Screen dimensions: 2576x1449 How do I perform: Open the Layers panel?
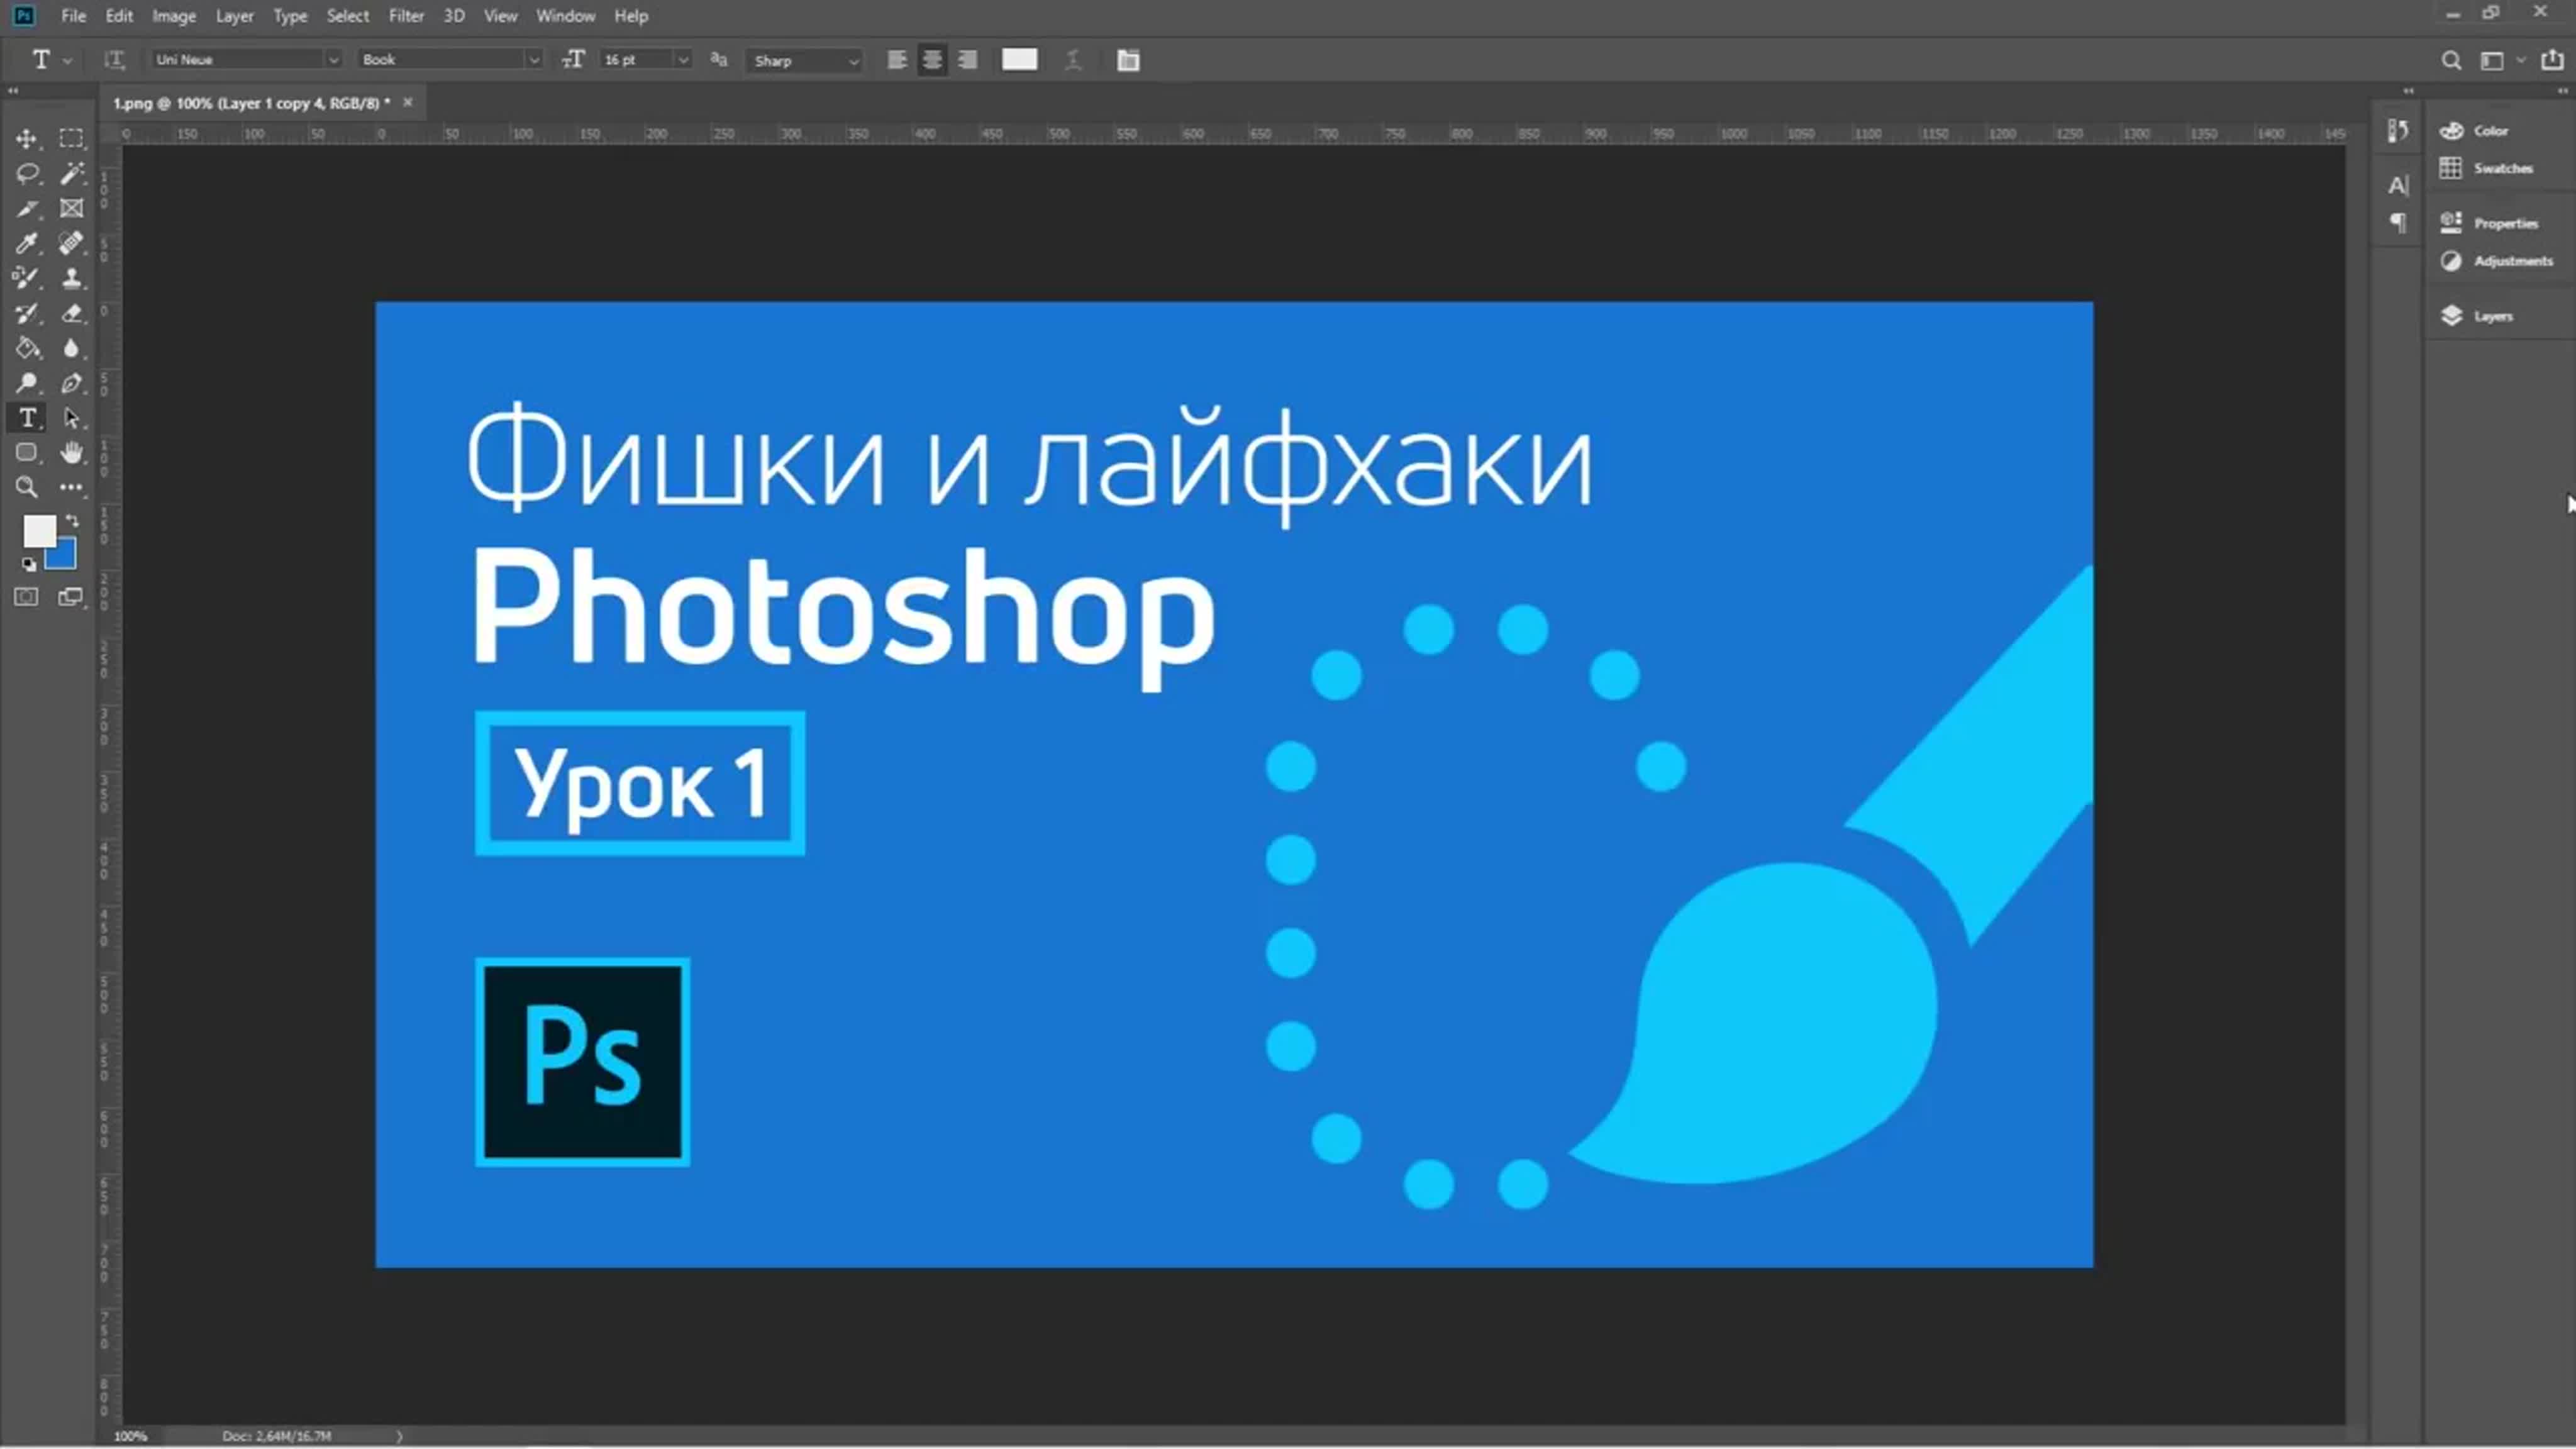click(x=2476, y=316)
